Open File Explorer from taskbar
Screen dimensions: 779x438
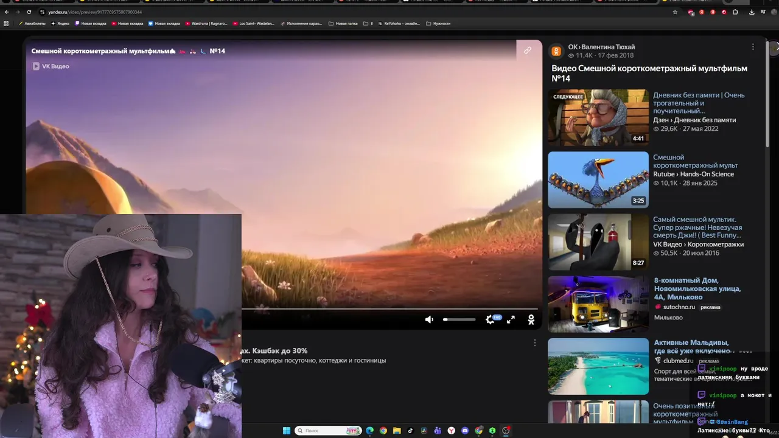coord(397,431)
